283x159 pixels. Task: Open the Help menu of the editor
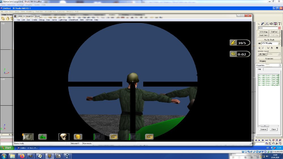coord(96,20)
